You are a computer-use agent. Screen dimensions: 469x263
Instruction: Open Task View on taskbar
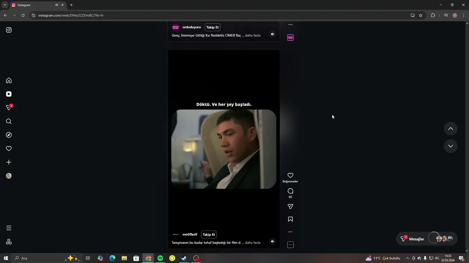click(x=88, y=258)
